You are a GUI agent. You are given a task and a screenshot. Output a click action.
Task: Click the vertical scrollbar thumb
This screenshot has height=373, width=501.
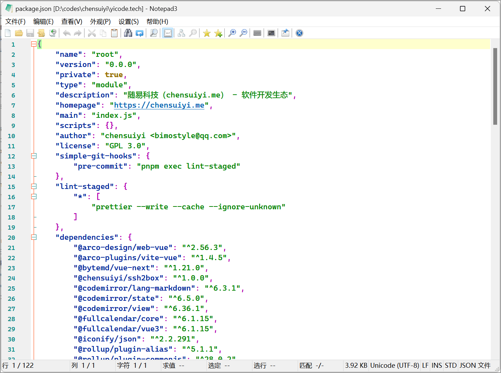[495, 86]
